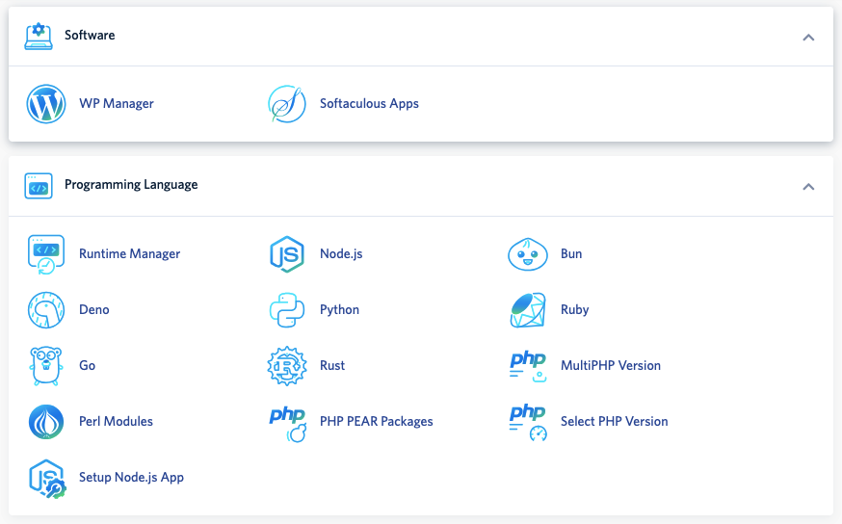Open the Perl Modules link
Viewport: 842px width, 524px height.
[116, 422]
